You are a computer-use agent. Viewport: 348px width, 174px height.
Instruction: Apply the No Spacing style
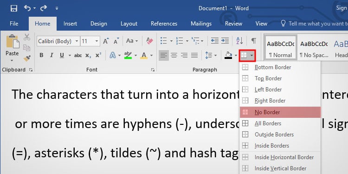pos(314,47)
